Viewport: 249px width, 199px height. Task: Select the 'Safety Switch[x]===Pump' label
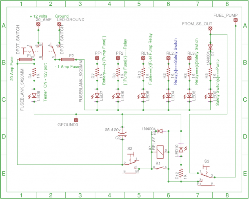pyautogui.click(x=217, y=83)
